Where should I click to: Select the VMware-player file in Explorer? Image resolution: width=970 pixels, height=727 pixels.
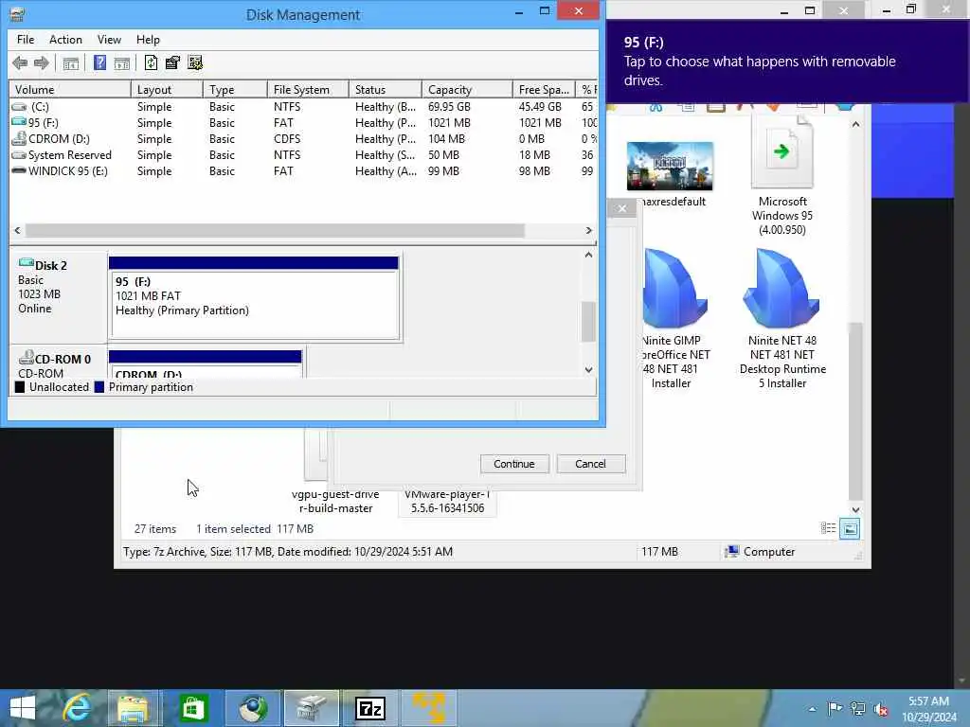[447, 502]
